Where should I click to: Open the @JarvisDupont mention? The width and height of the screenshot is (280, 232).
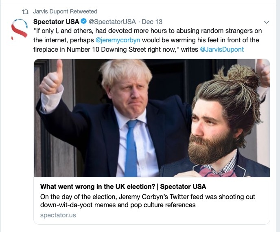click(x=222, y=50)
